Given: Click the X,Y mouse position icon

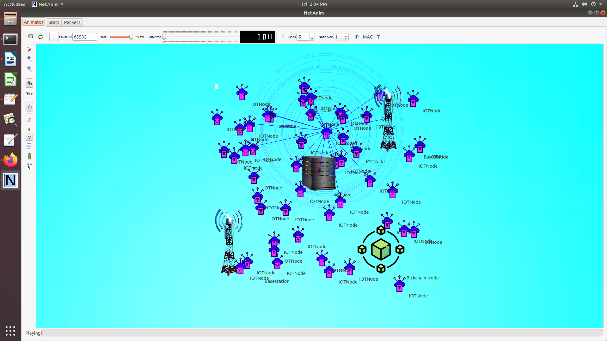Looking at the screenshot, I should (x=29, y=166).
